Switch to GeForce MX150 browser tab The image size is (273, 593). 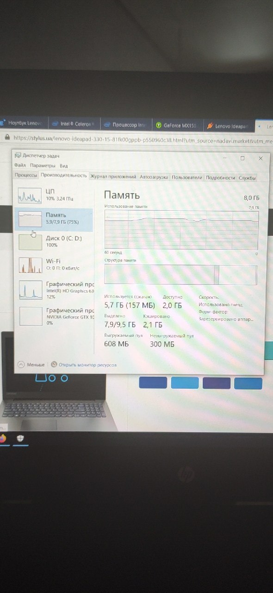(178, 125)
